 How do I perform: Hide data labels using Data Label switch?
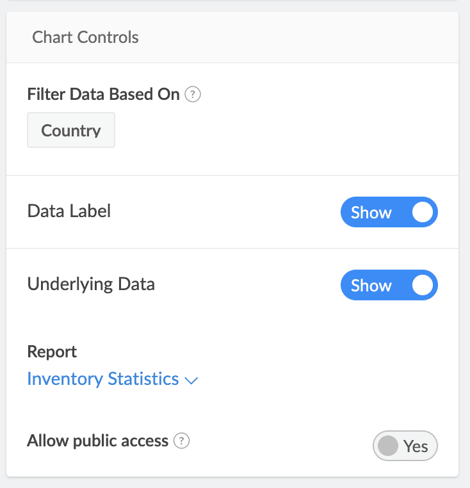pos(389,213)
